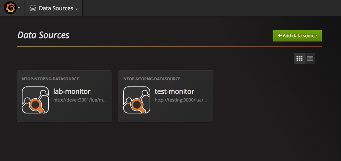This screenshot has height=161, width=341.
Task: Click the lab-monitor ntopng plugin icon
Action: point(35,100)
